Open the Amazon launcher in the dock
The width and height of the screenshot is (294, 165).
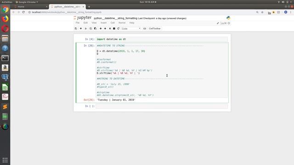coord(5,68)
